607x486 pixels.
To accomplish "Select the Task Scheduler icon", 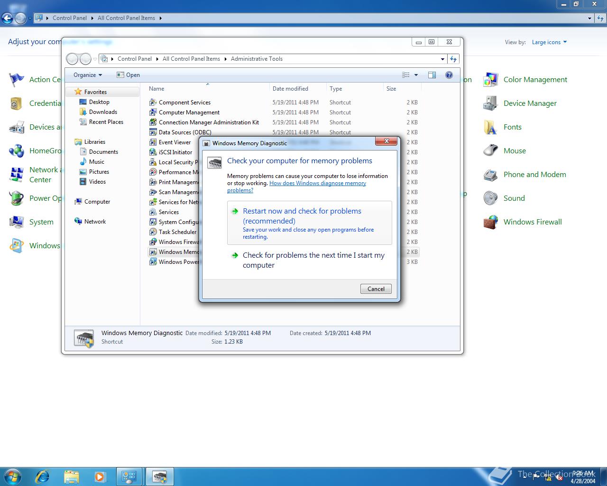I will coord(153,232).
